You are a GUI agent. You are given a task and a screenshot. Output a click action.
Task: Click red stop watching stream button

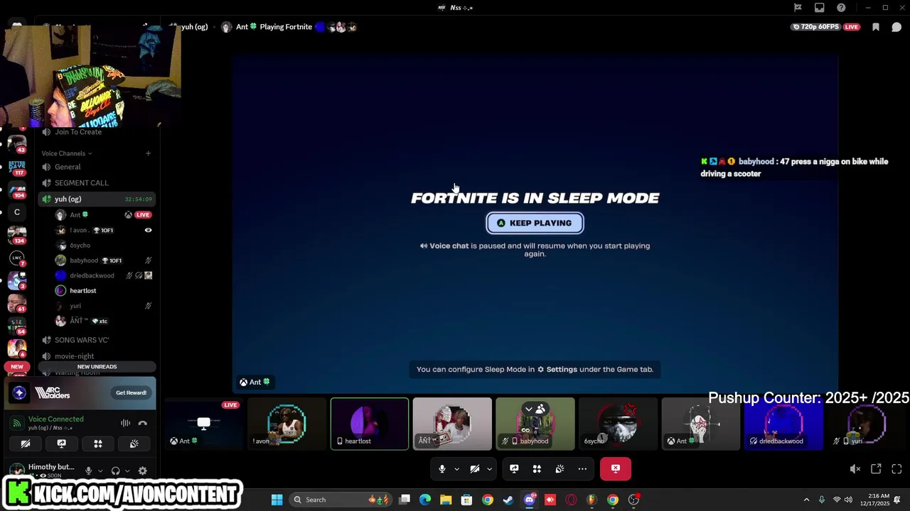click(x=616, y=468)
